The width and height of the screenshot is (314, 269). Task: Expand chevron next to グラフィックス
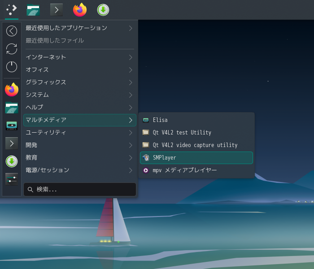(x=131, y=82)
